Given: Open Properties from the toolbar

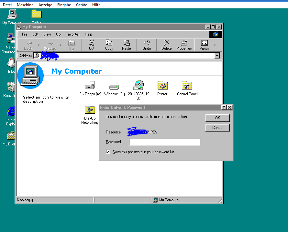Looking at the screenshot, I should pos(184,45).
